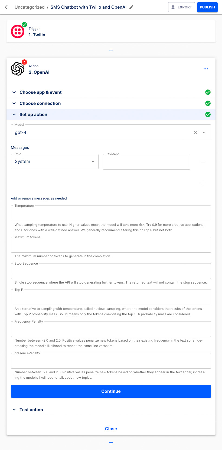Click the green check beside Set up action
Image resolution: width=222 pixels, height=450 pixels.
[208, 114]
